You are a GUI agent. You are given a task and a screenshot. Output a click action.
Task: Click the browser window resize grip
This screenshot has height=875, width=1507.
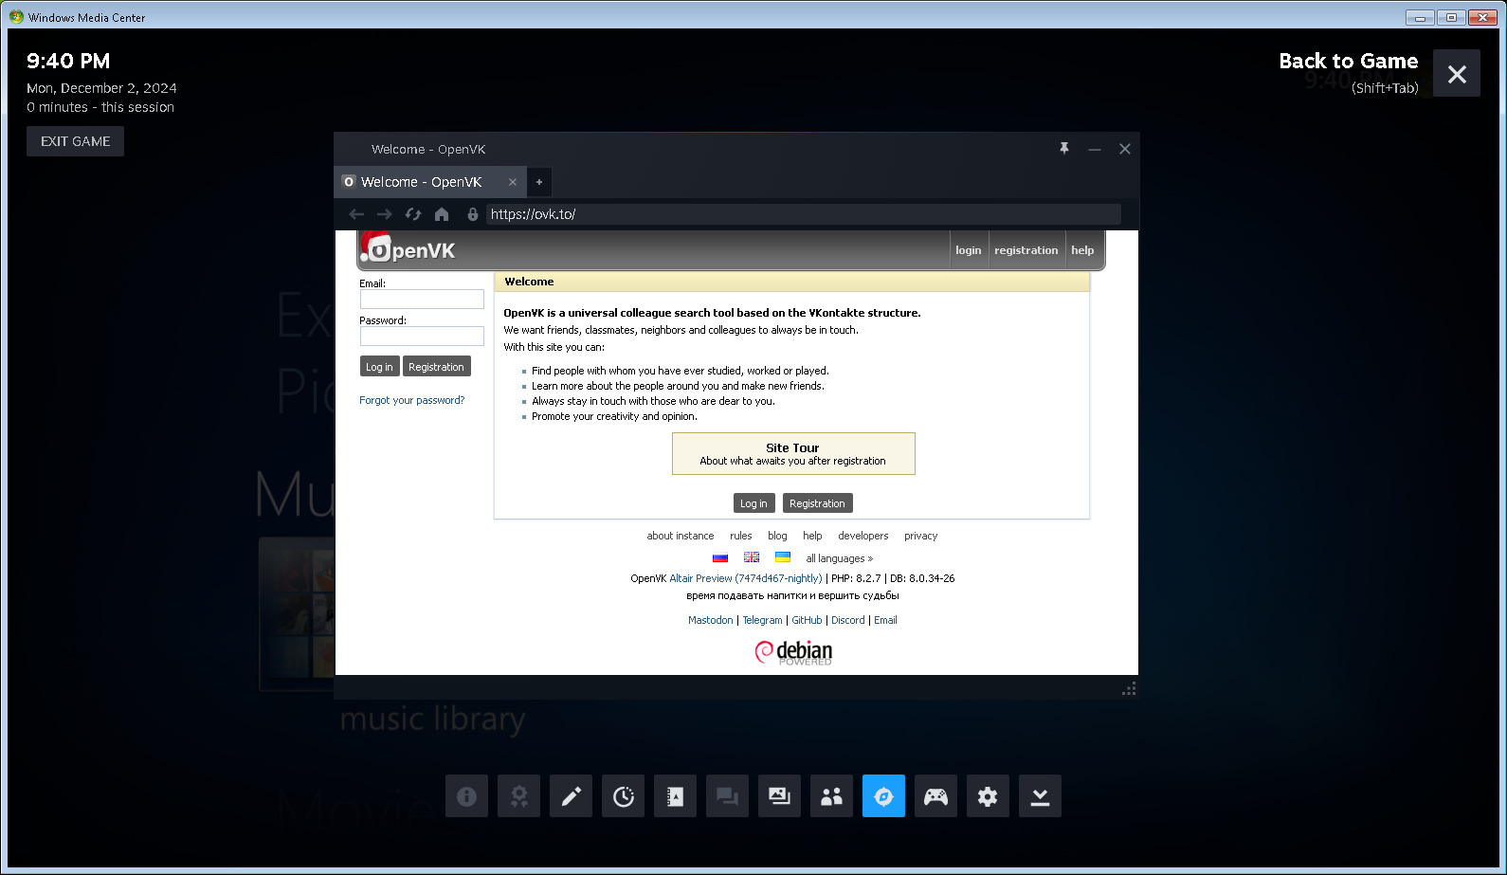pyautogui.click(x=1129, y=689)
